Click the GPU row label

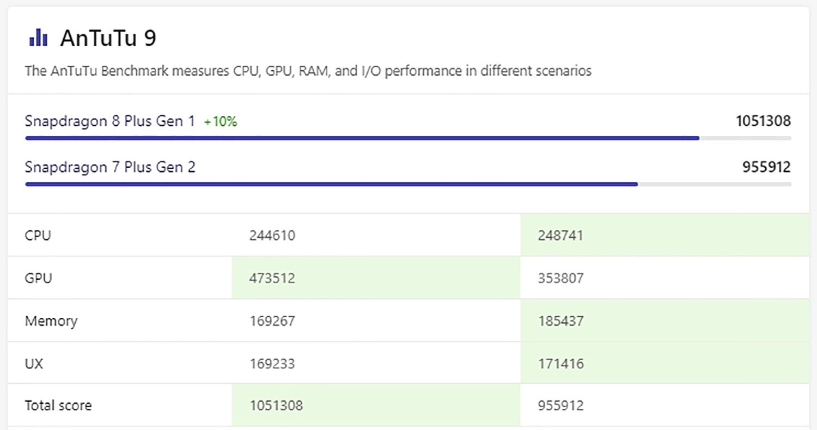click(x=38, y=278)
